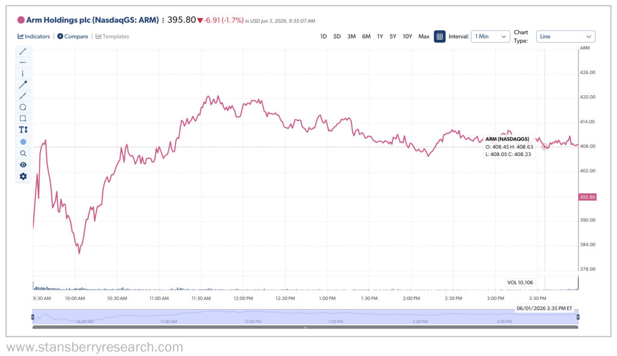Select the plain segment line tool
Viewport: 617px width, 356px height.
click(x=23, y=96)
